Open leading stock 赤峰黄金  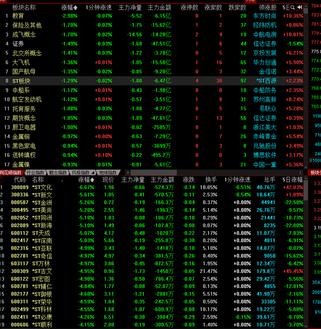point(265,137)
